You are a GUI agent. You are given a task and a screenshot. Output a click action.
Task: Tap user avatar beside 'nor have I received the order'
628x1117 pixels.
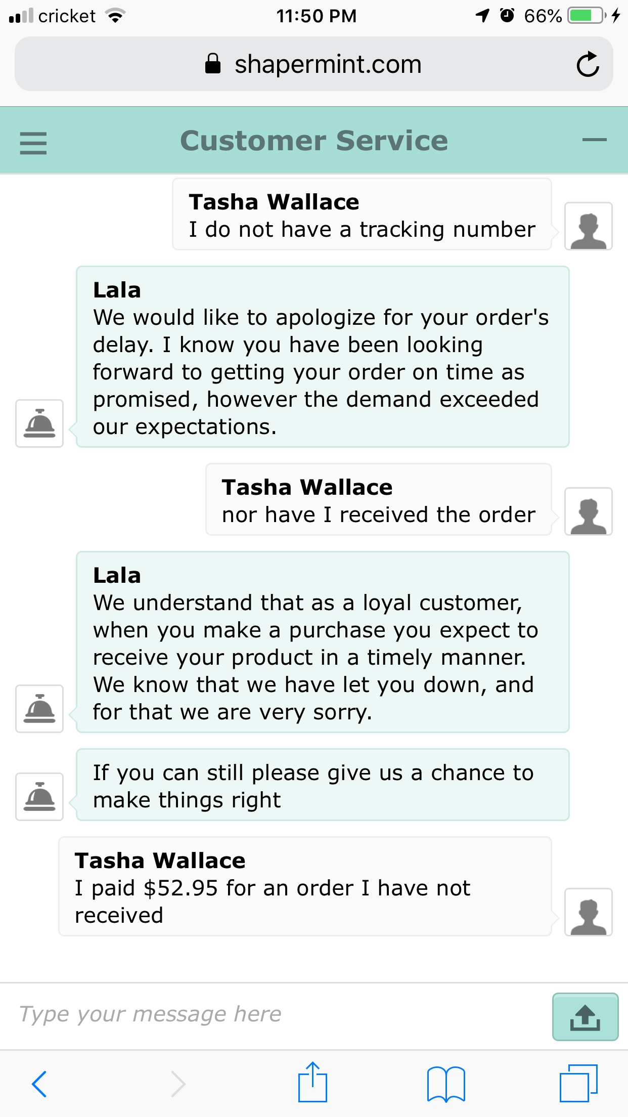[x=589, y=511]
